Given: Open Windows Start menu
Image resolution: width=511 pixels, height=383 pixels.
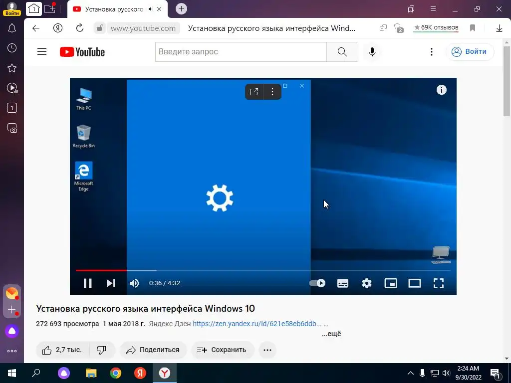Looking at the screenshot, I should (12, 373).
